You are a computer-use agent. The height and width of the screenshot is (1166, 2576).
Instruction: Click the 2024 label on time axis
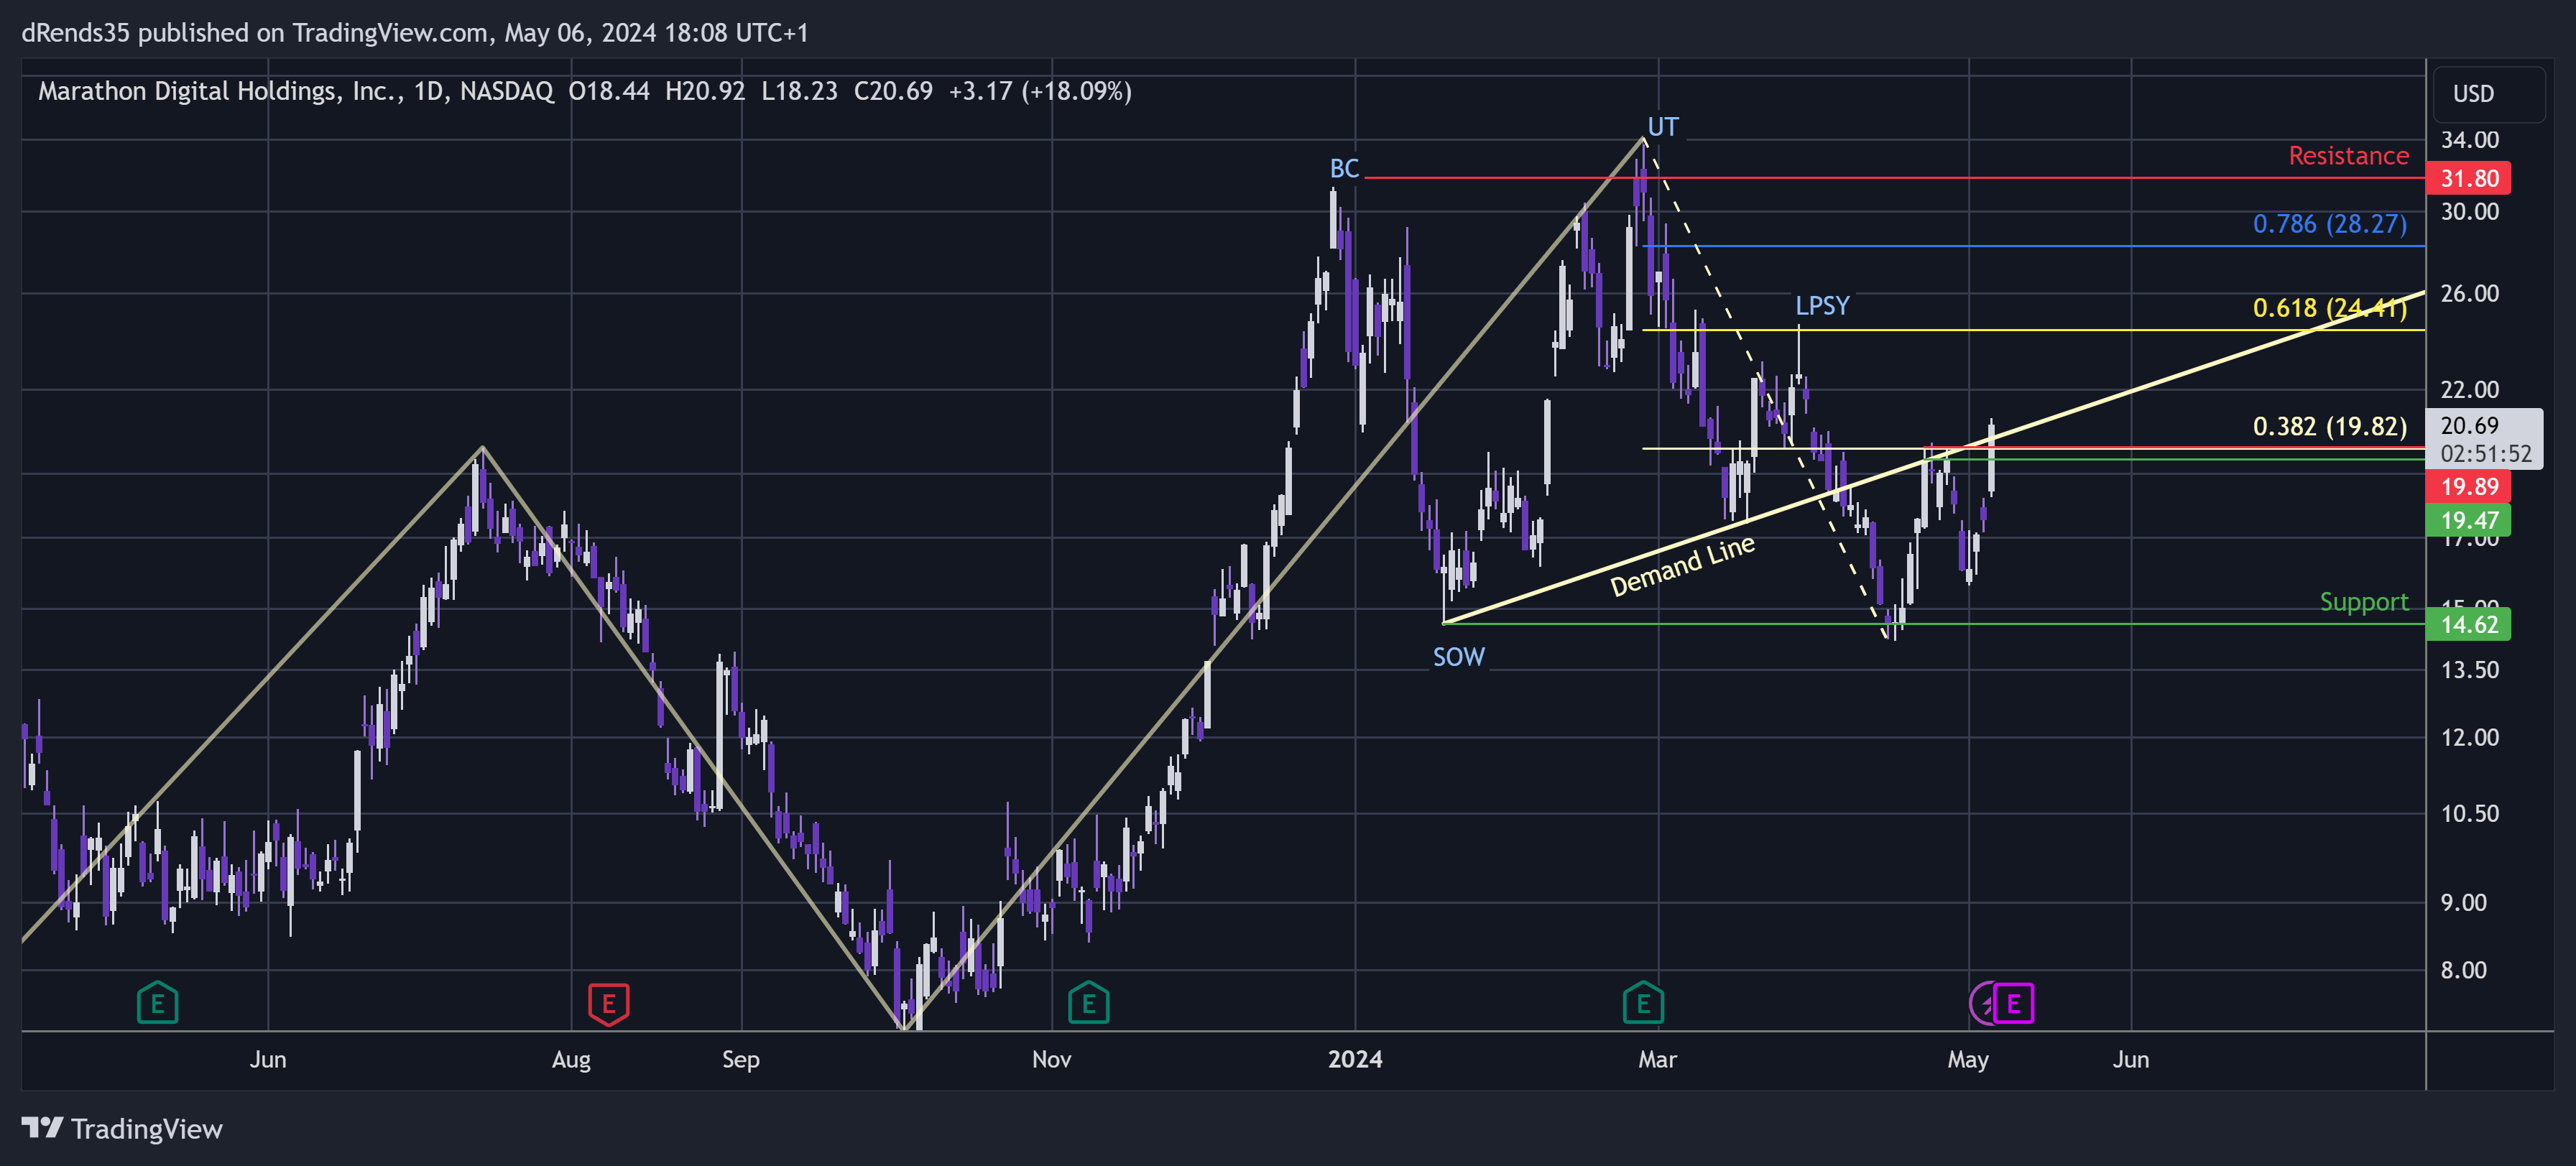[x=1354, y=1059]
